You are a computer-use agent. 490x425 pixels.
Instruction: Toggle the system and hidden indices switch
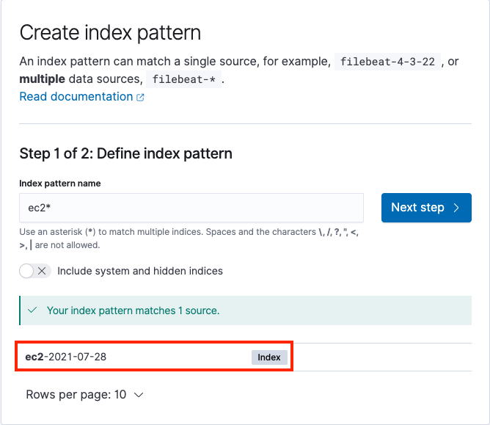tap(34, 271)
